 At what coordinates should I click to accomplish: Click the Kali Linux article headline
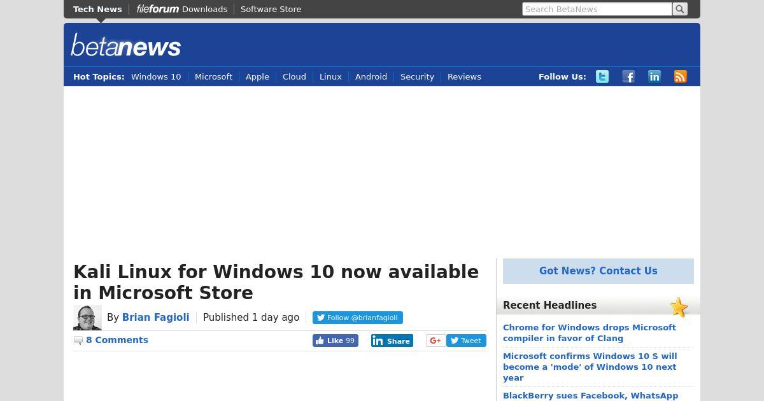(276, 282)
